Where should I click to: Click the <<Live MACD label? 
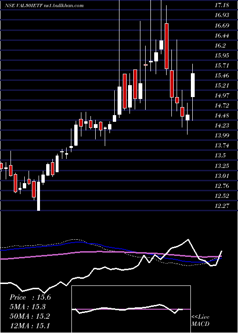click(200, 321)
